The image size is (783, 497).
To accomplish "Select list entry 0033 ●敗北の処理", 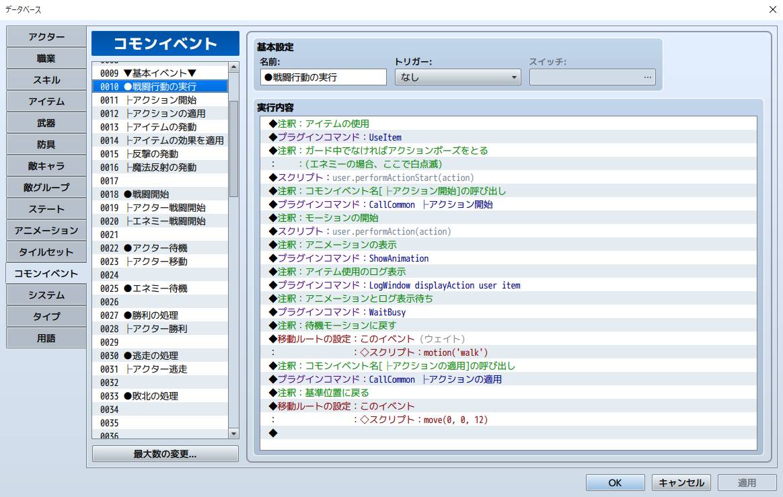I will pyautogui.click(x=160, y=396).
